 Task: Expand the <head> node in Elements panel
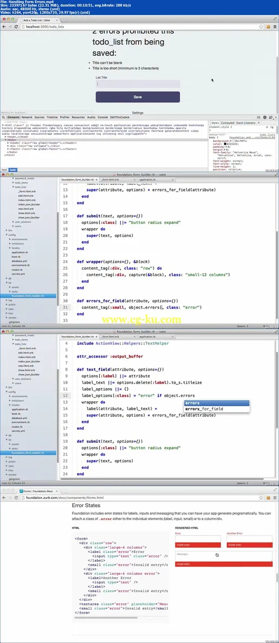5,136
